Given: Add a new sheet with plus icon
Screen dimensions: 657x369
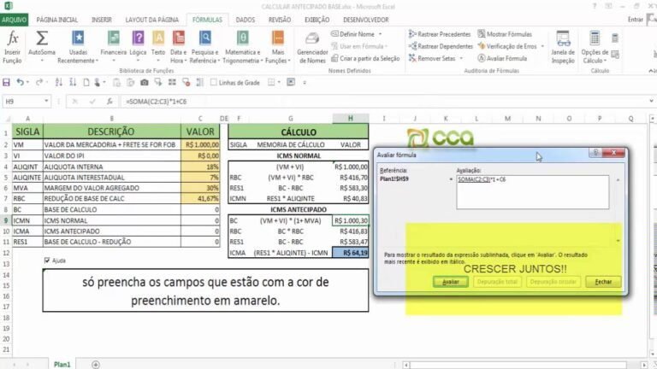Looking at the screenshot, I should click(96, 365).
